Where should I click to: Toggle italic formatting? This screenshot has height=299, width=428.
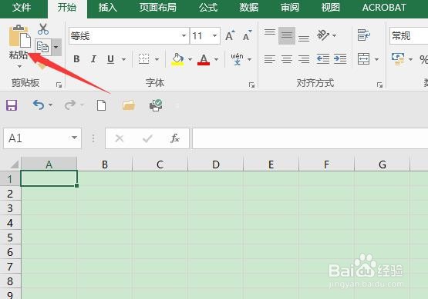coord(93,59)
